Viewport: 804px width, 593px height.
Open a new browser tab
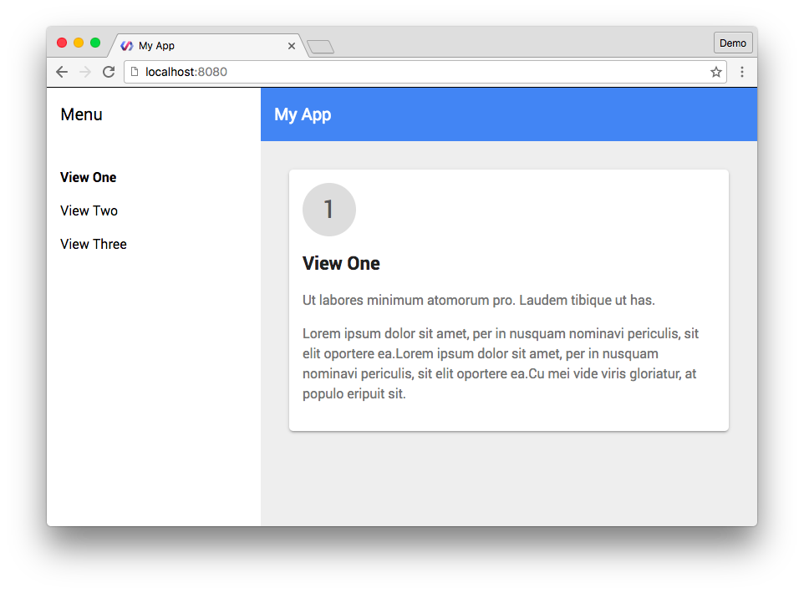click(321, 47)
